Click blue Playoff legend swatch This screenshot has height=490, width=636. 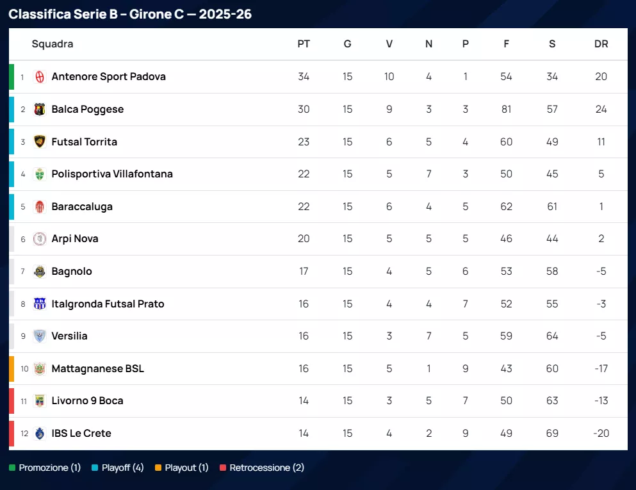(95, 468)
